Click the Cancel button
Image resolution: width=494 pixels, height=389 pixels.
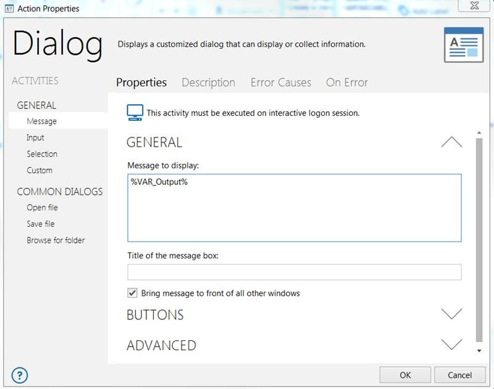point(459,375)
